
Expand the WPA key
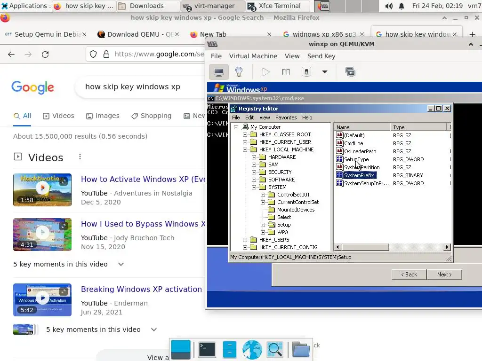coord(263,232)
